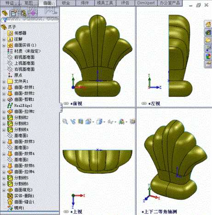Click the View orientation icon
This screenshot has width=212, height=215.
pyautogui.click(x=88, y=121)
